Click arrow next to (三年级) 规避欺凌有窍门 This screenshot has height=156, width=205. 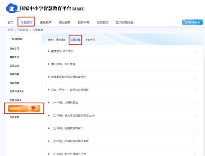pyautogui.click(x=195, y=128)
